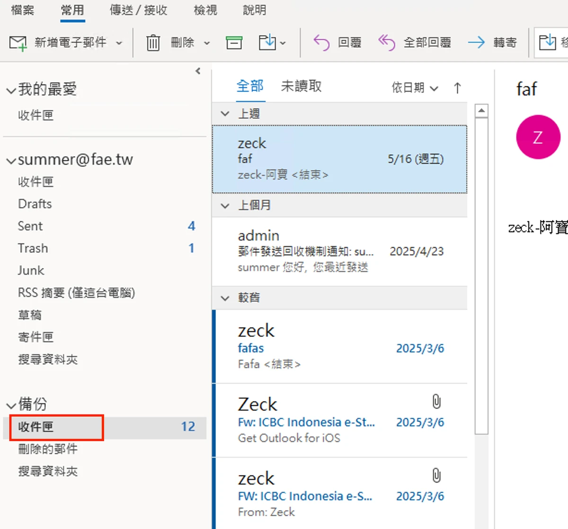
Task: Switch to the 未讀取 filter tab
Action: [x=302, y=86]
